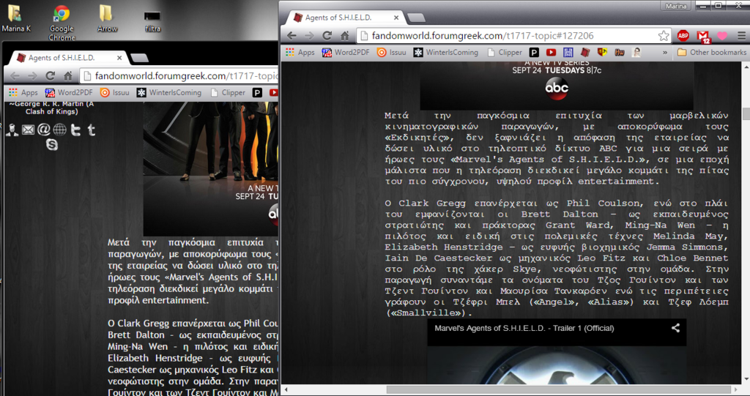Click Back arrow in left Chrome window
The width and height of the screenshot is (750, 396).
(x=15, y=76)
